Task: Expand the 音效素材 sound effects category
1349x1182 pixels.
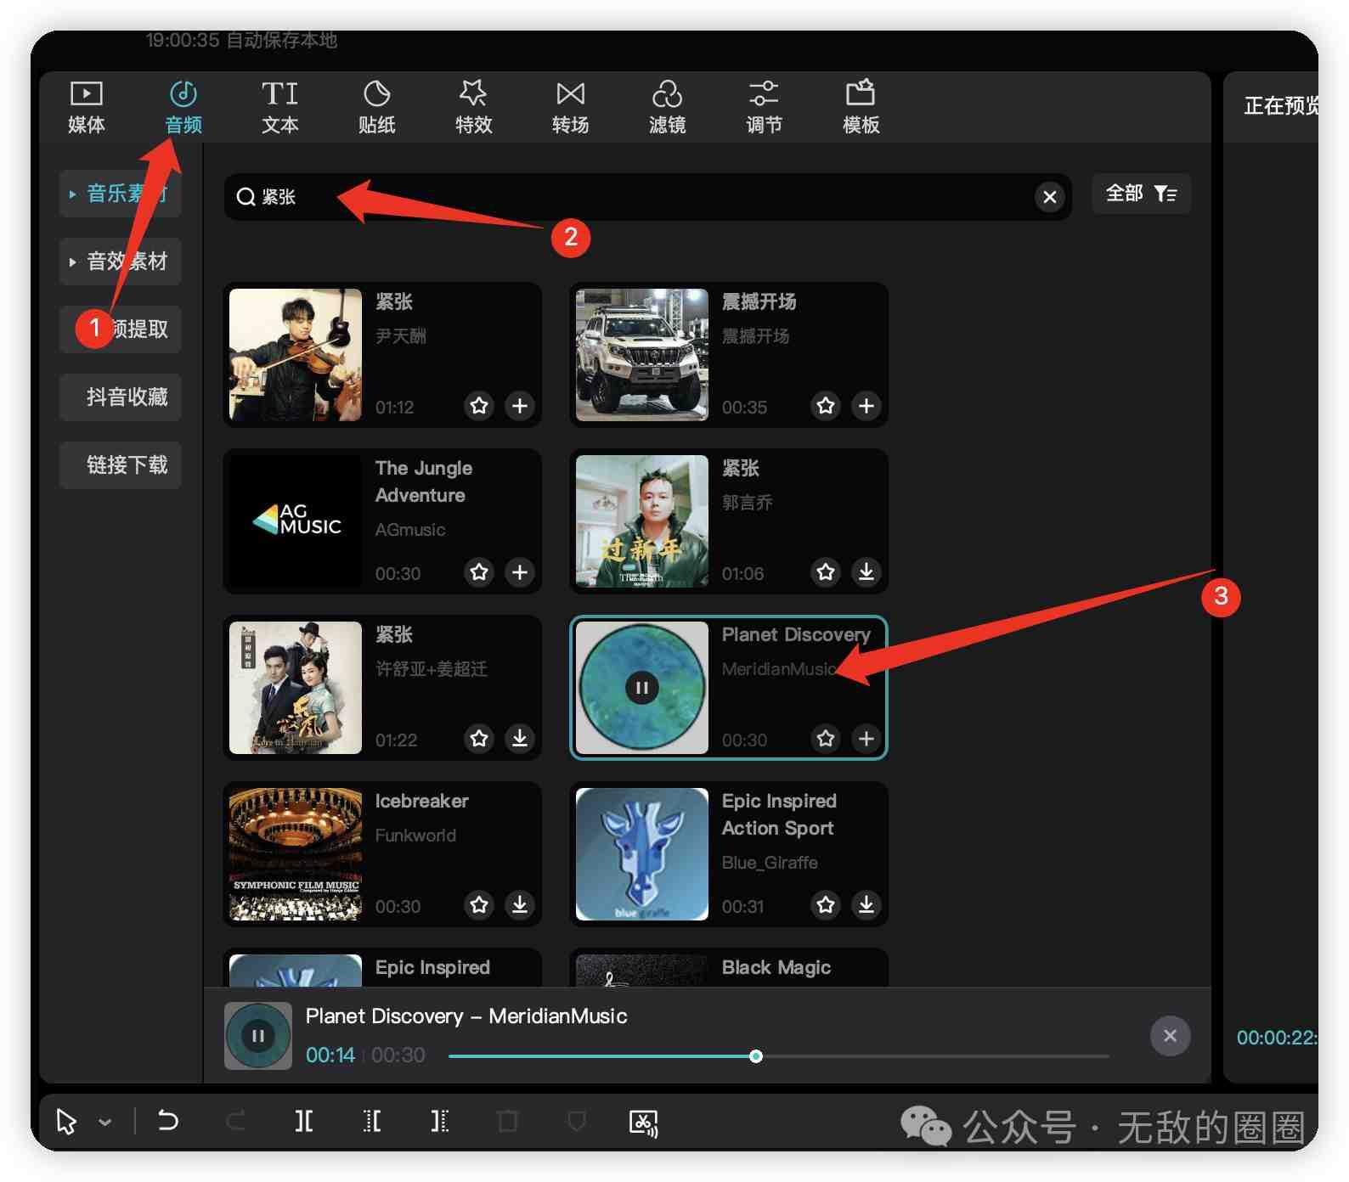Action: coord(121,262)
